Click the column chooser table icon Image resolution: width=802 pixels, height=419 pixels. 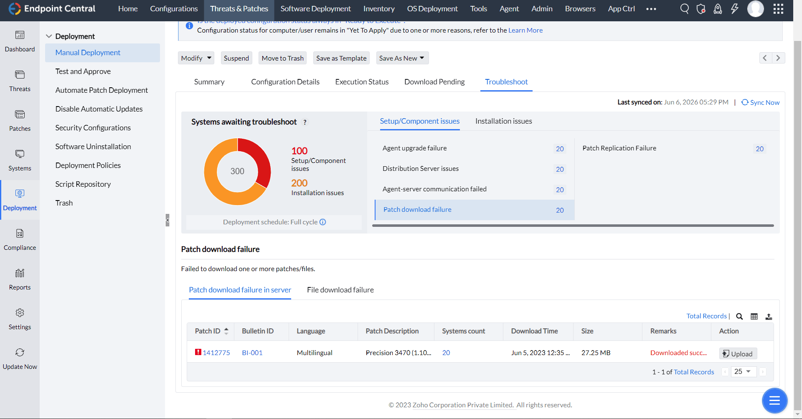tap(754, 317)
